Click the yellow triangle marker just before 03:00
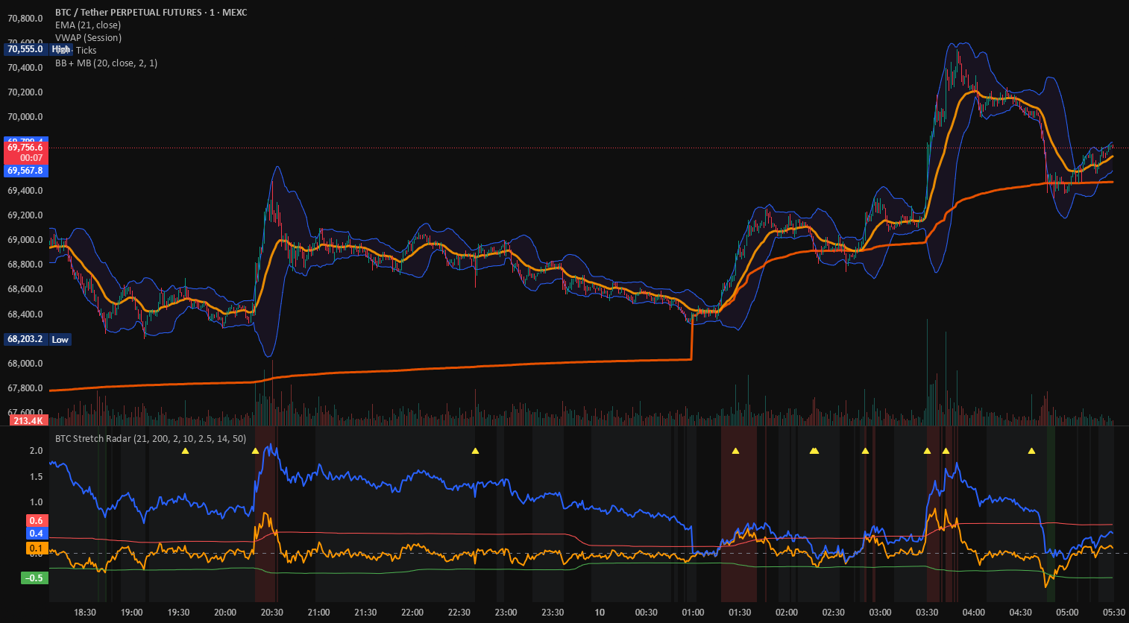The image size is (1129, 623). click(865, 451)
